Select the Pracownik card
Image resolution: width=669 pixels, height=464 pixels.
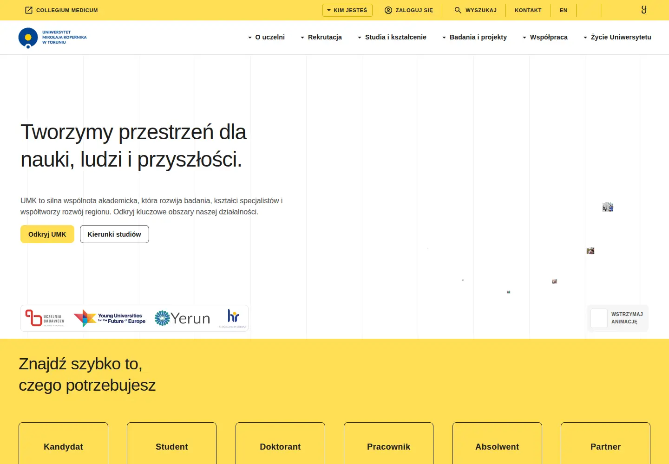tap(388, 443)
